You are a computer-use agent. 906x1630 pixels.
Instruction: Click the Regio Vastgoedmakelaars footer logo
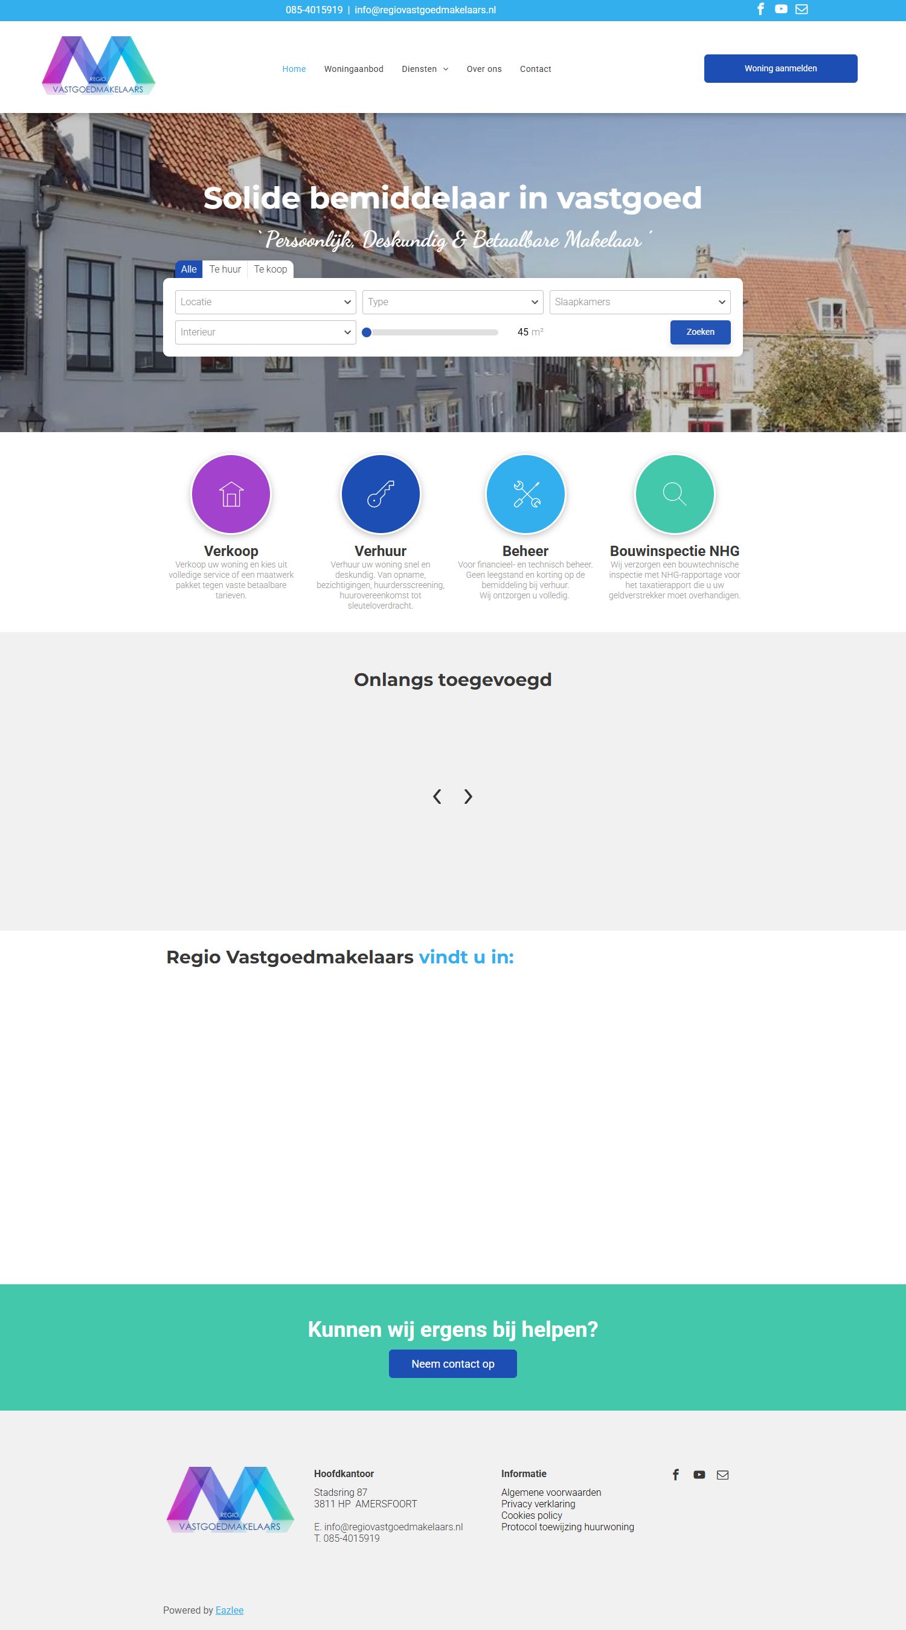tap(230, 1499)
